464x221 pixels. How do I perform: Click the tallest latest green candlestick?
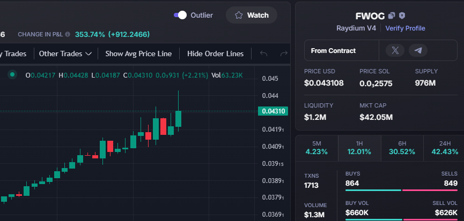click(178, 119)
